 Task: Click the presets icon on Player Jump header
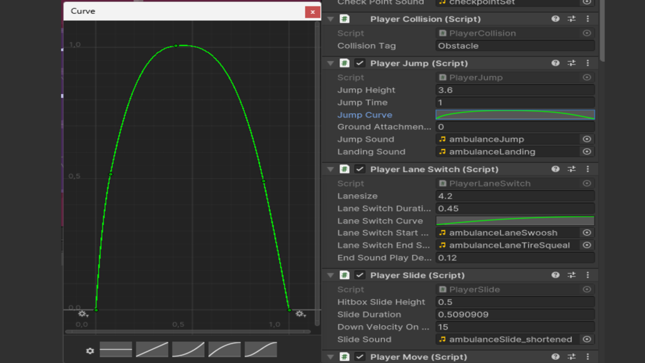pos(572,63)
